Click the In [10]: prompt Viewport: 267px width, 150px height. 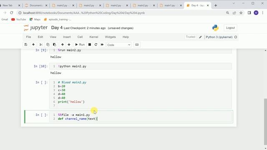click(41, 66)
